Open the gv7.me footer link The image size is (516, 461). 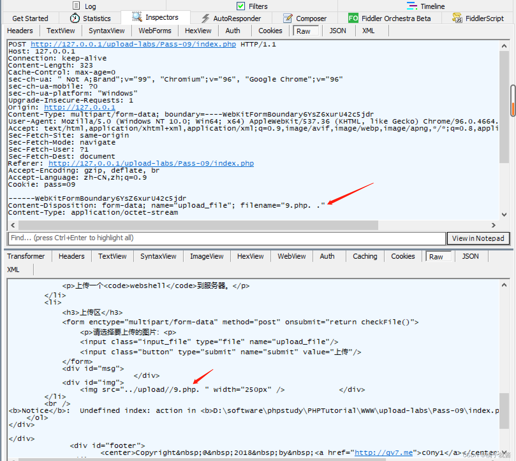384,452
